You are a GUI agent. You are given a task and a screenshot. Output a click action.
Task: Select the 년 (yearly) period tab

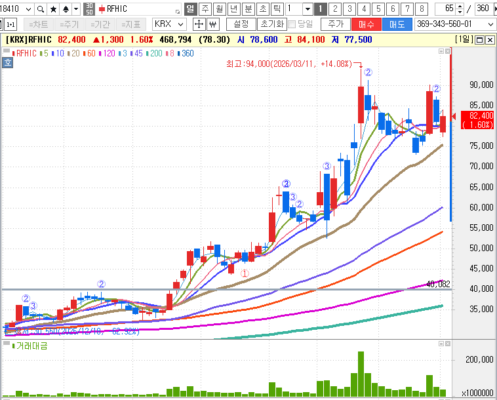click(233, 9)
